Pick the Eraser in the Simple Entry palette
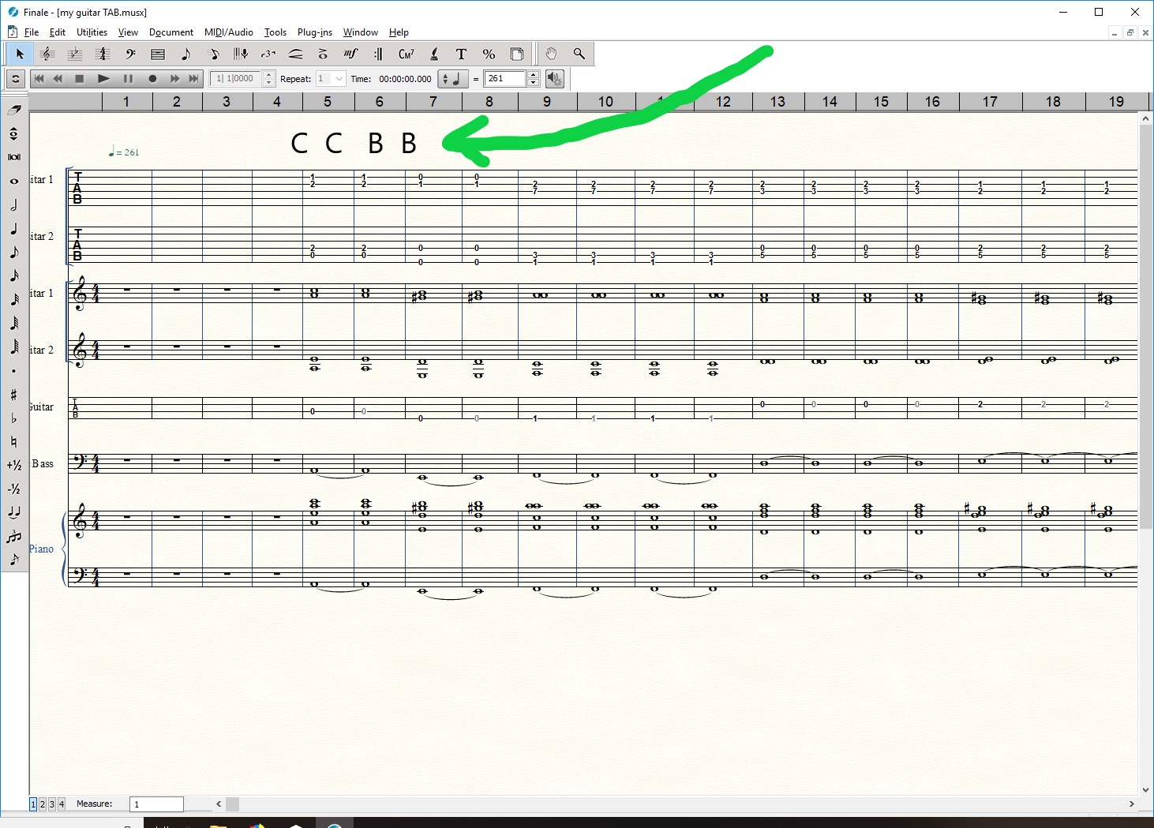The width and height of the screenshot is (1154, 828). pos(14,110)
